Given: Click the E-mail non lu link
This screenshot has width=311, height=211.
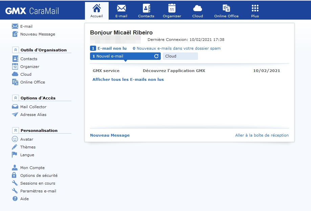Looking at the screenshot, I should point(112,48).
